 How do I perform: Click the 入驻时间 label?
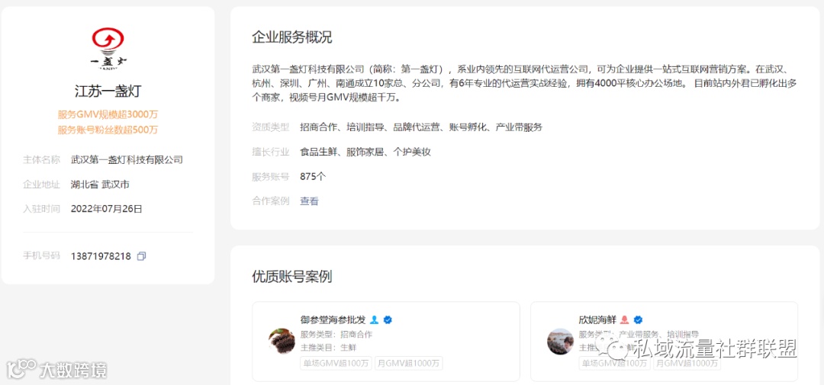(41, 209)
